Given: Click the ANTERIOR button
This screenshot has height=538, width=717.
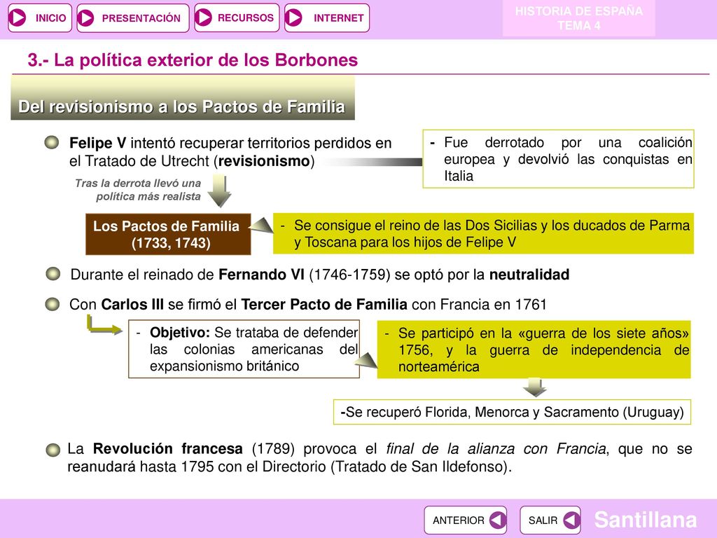Looking at the screenshot, I should pyautogui.click(x=466, y=520).
